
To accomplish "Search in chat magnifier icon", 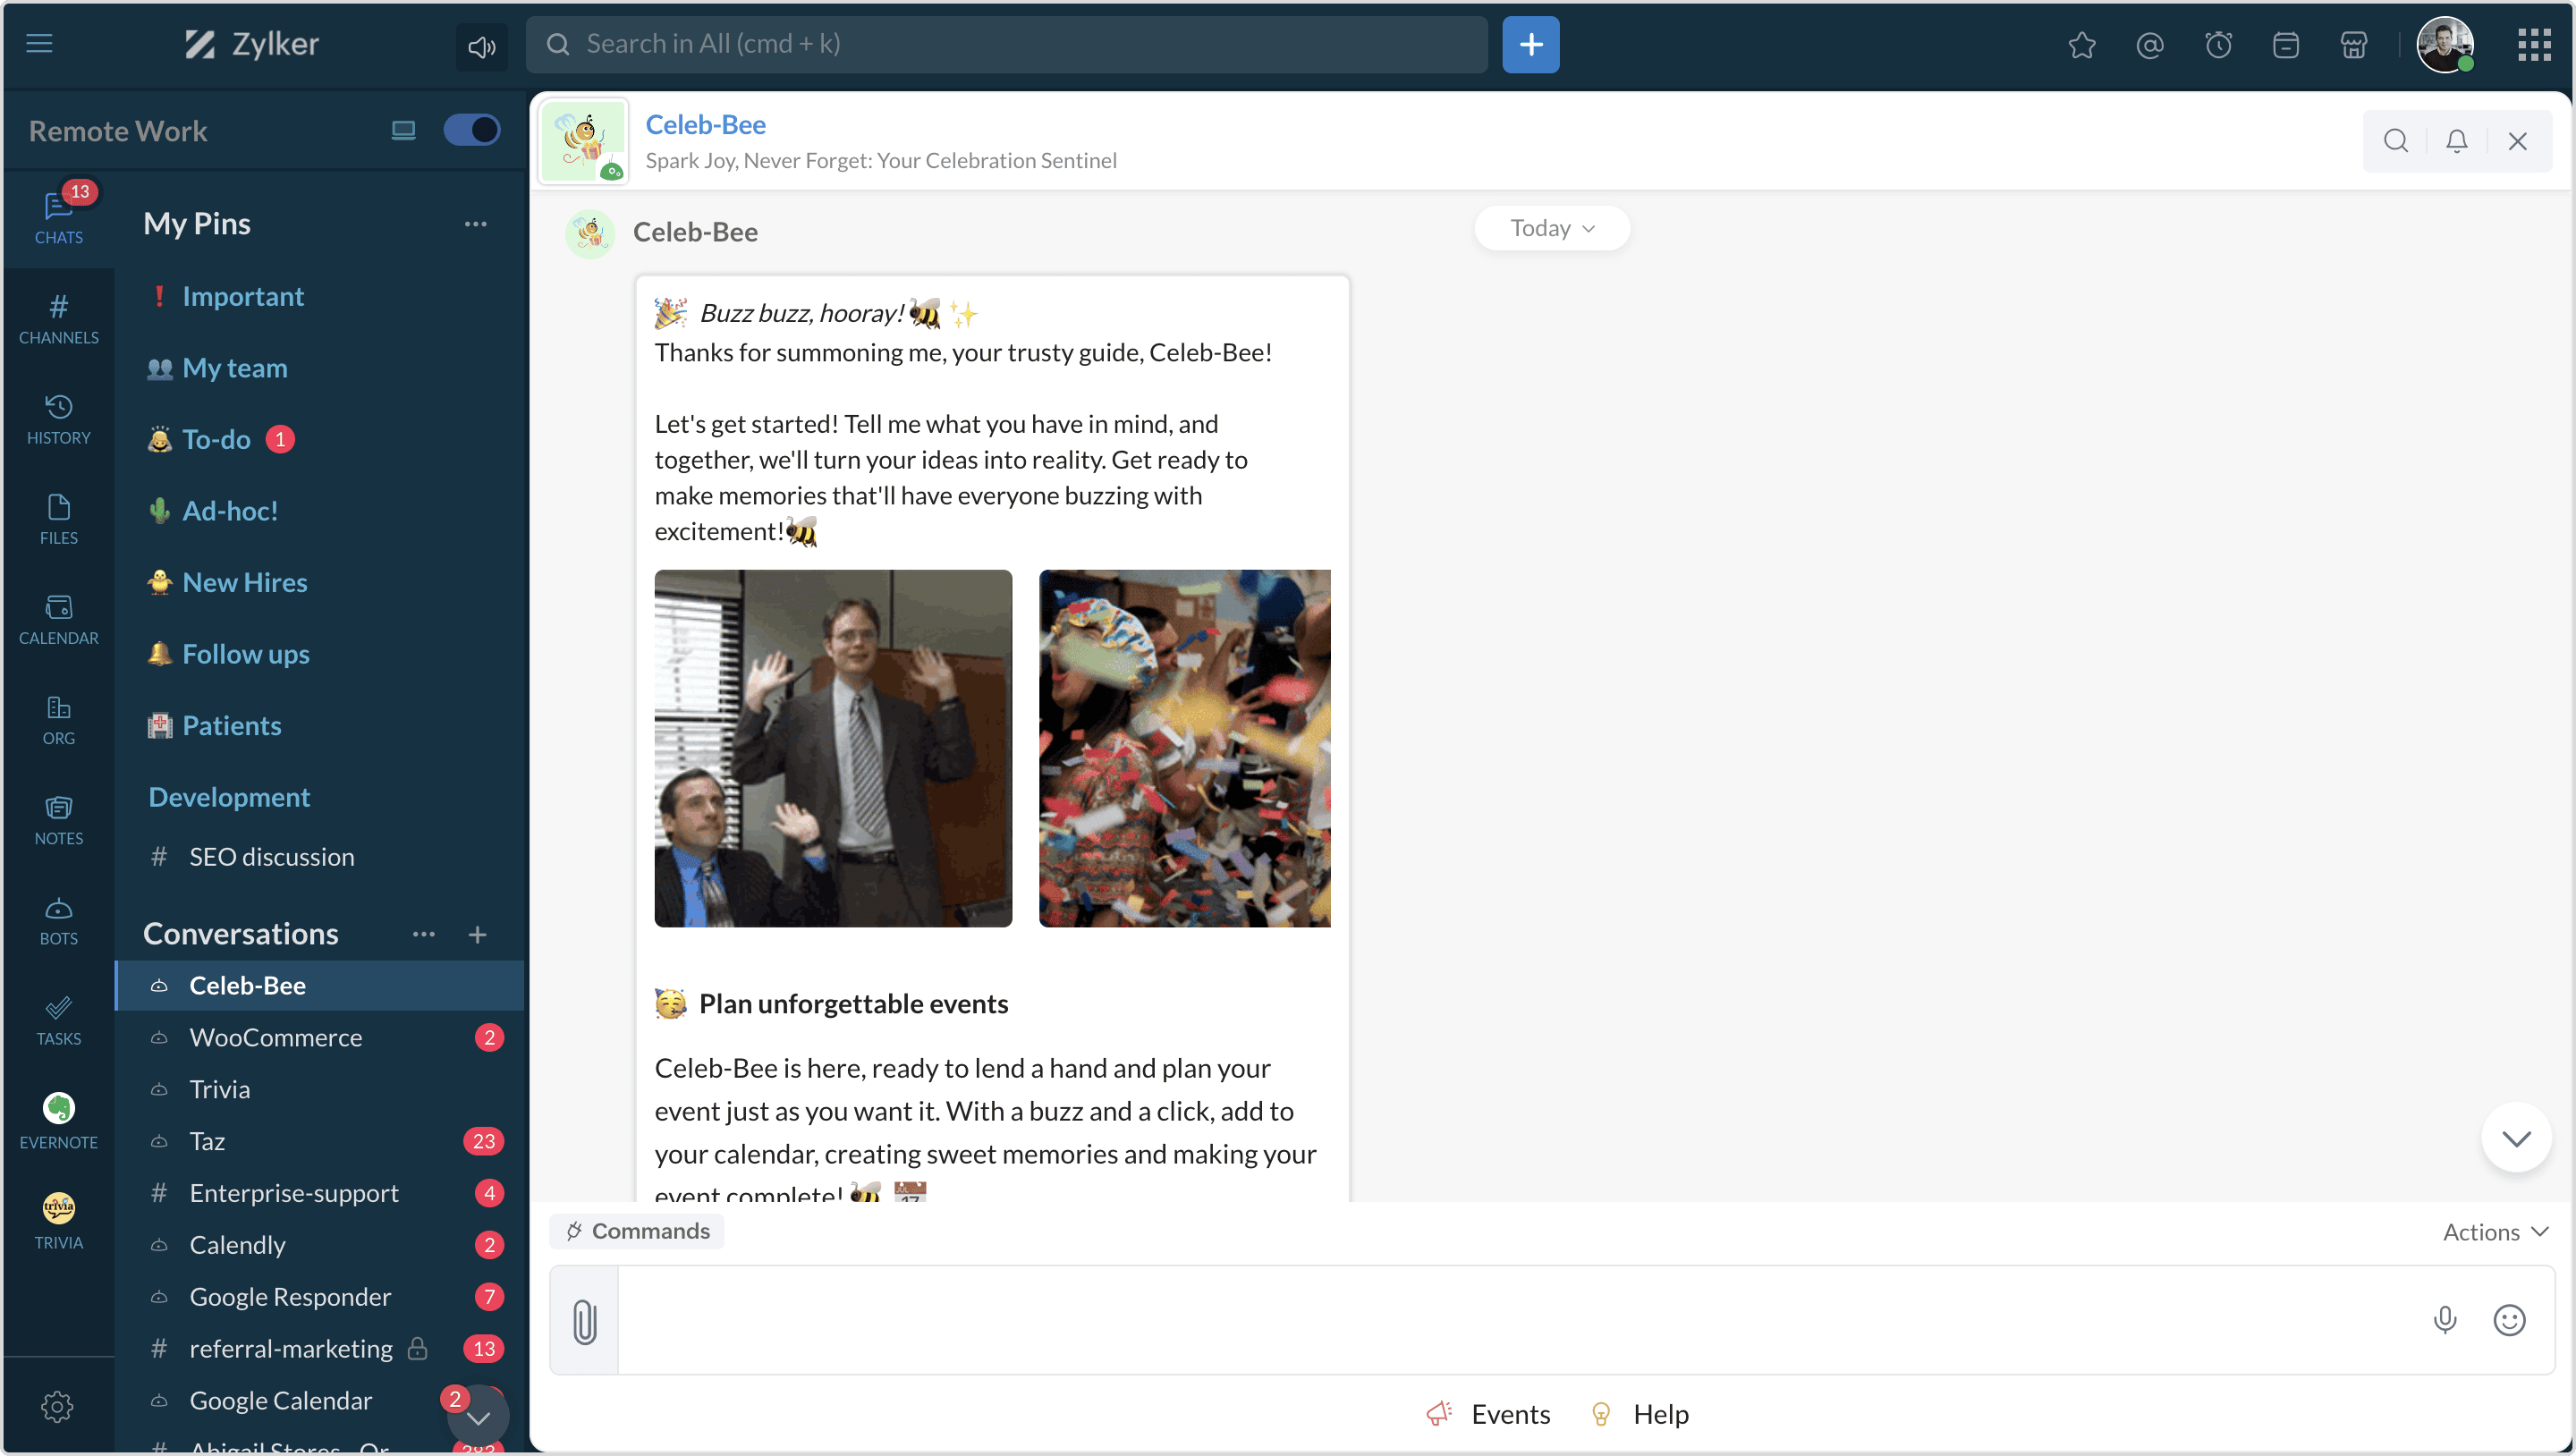I will pos(2395,141).
